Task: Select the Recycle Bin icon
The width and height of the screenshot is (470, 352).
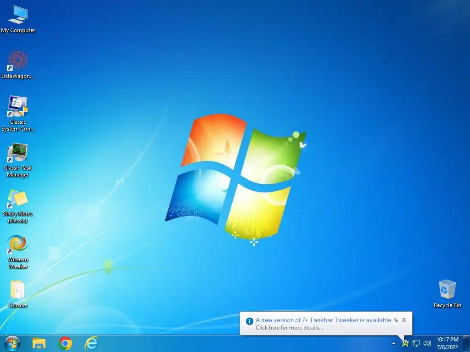Action: coord(447,294)
